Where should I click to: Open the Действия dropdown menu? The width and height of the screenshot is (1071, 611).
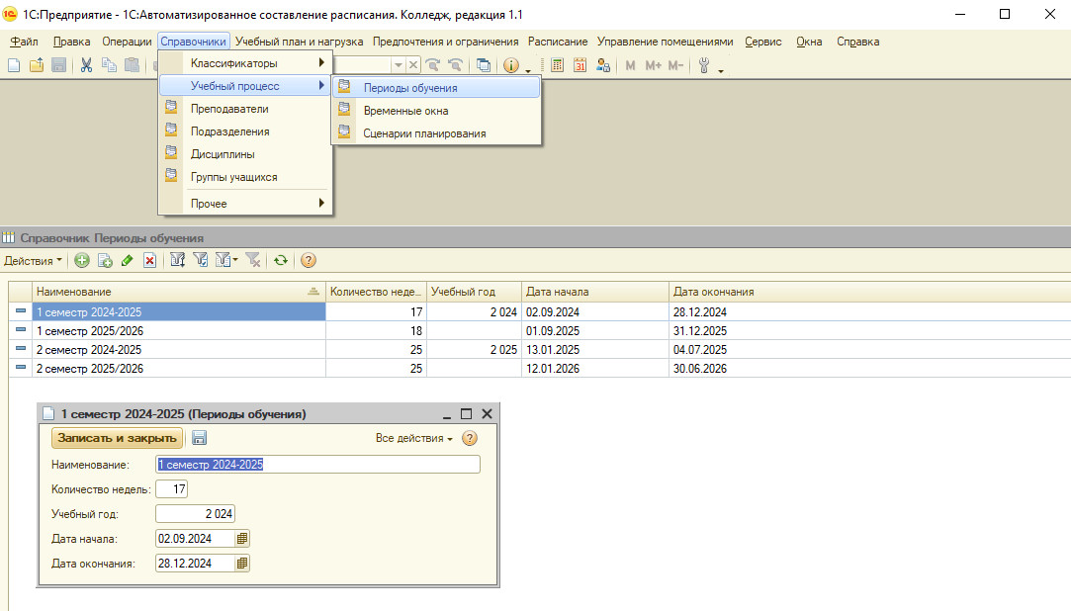[x=33, y=261]
